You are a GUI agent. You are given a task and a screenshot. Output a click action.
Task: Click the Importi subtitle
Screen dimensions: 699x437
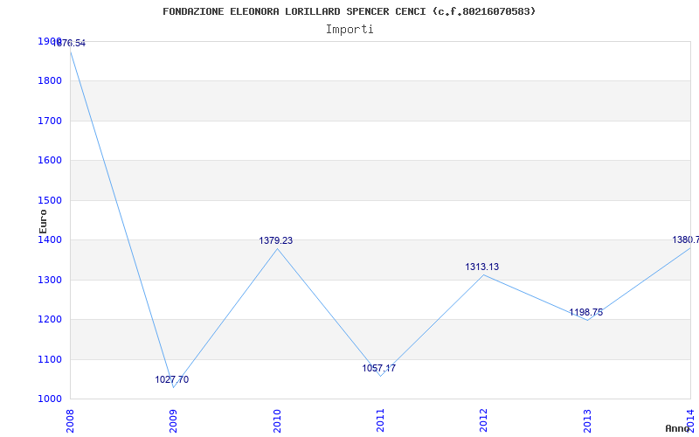pos(349,29)
